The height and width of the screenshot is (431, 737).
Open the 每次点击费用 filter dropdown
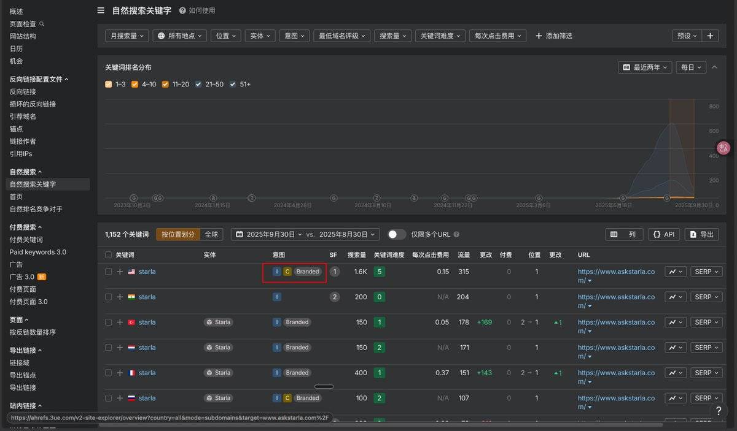tap(498, 36)
